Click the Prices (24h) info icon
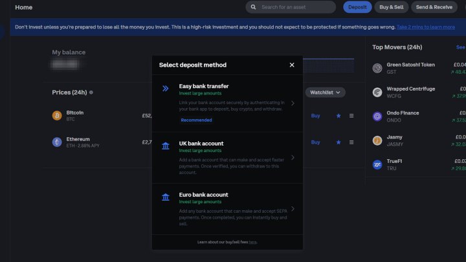This screenshot has height=262, width=466. pyautogui.click(x=91, y=93)
